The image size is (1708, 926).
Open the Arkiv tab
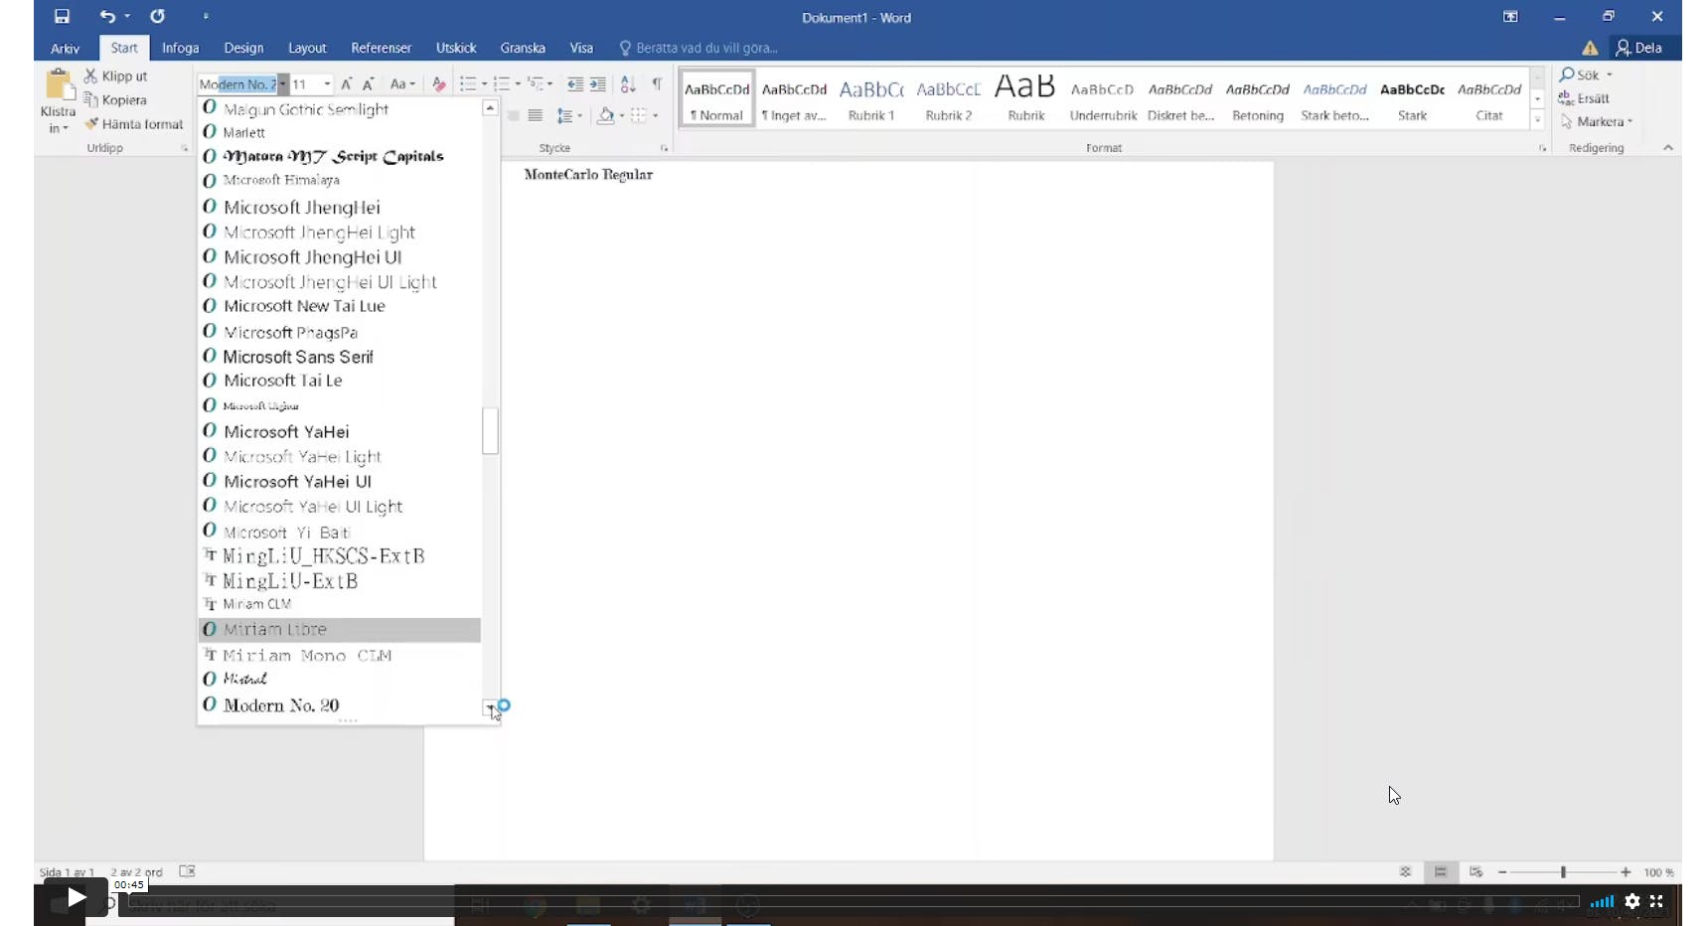point(66,48)
